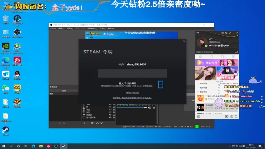Open the Microsoft Edge desktop shortcut
The width and height of the screenshot is (265, 149).
[6, 63]
